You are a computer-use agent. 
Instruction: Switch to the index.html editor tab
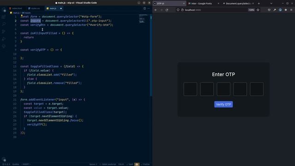[16, 8]
